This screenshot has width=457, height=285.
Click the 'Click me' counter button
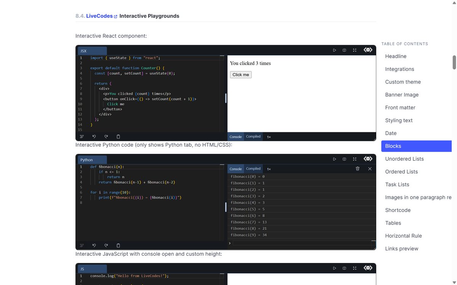click(241, 75)
